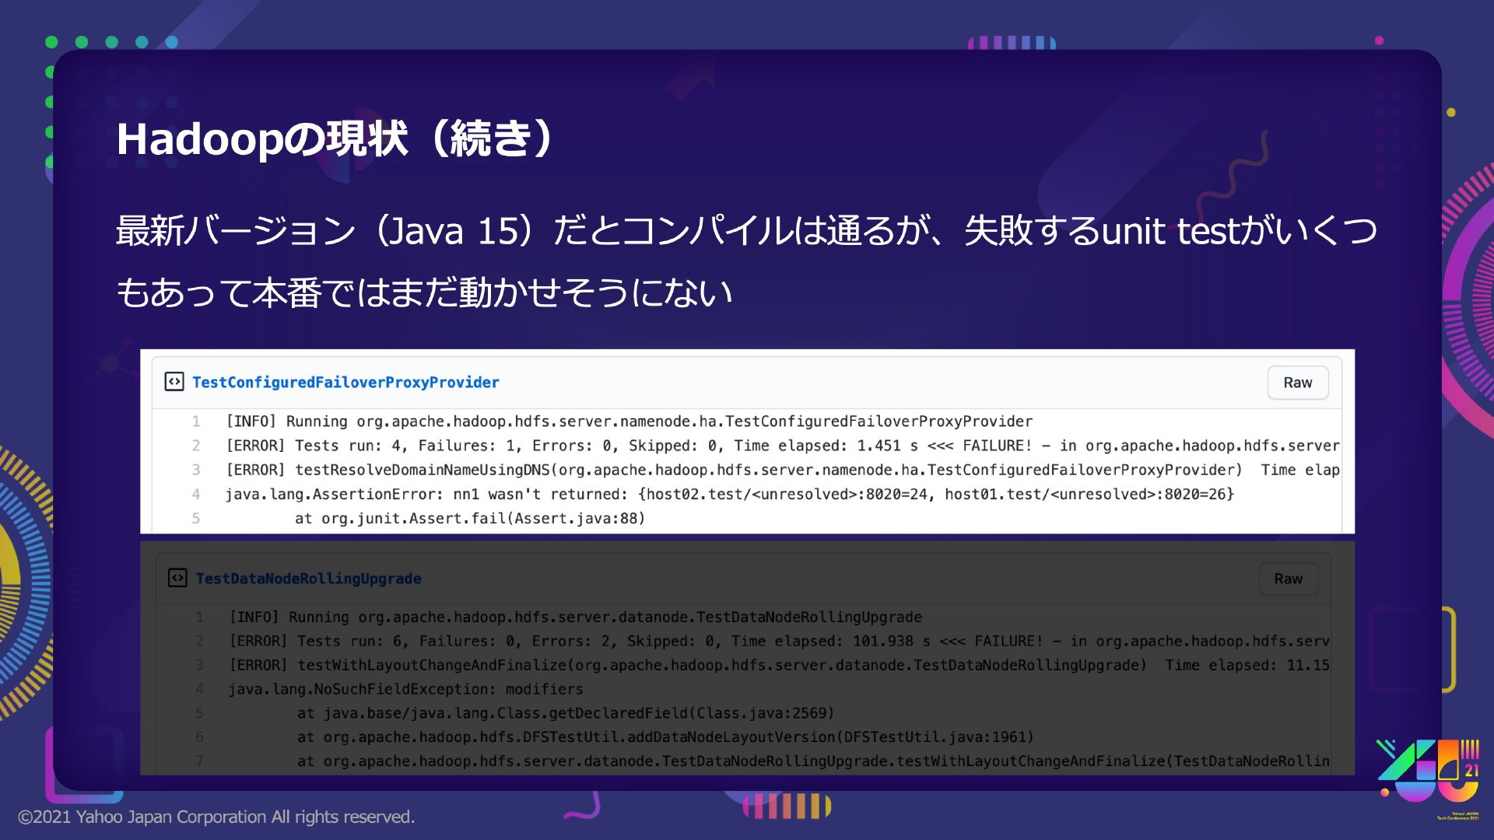The height and width of the screenshot is (840, 1494).
Task: Click Raw button for TestConfiguredFailoverProxyProvider
Action: point(1297,383)
